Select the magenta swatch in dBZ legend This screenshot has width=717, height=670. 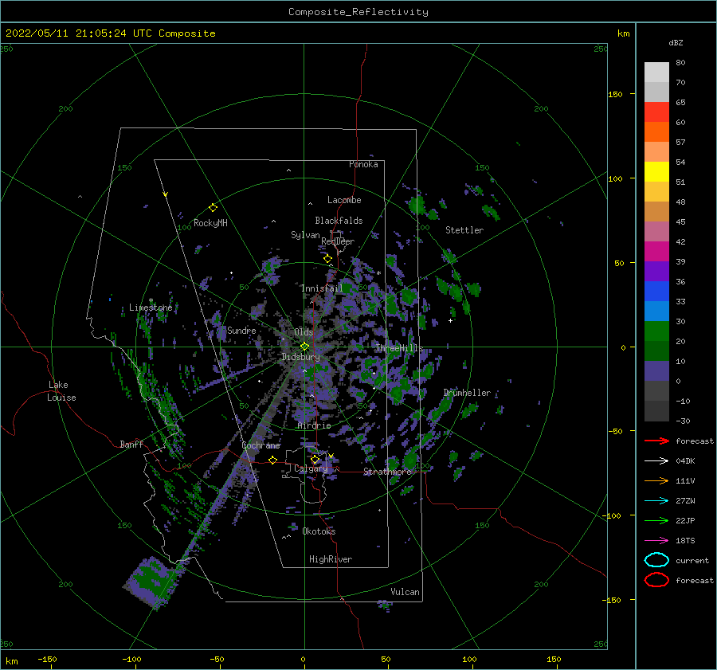[x=656, y=252]
